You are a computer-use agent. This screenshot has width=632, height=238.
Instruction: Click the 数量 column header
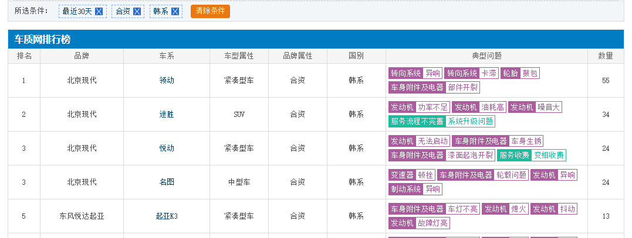[606, 56]
